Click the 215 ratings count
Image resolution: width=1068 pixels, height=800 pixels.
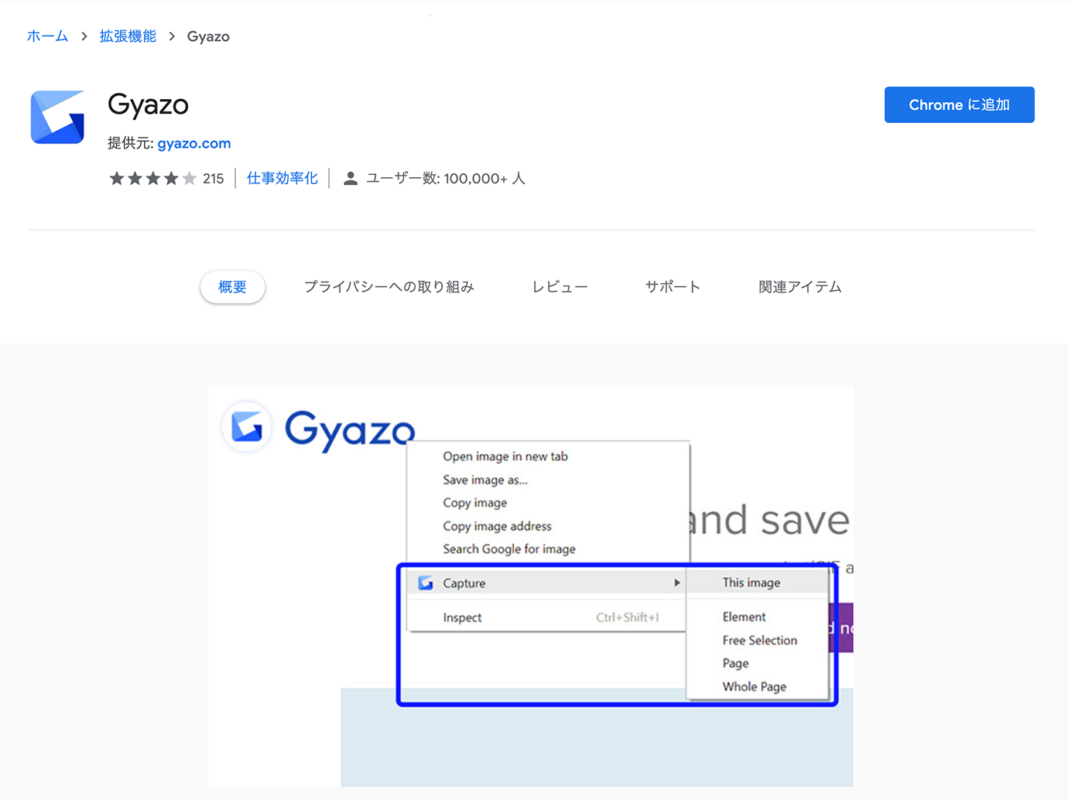pos(213,179)
